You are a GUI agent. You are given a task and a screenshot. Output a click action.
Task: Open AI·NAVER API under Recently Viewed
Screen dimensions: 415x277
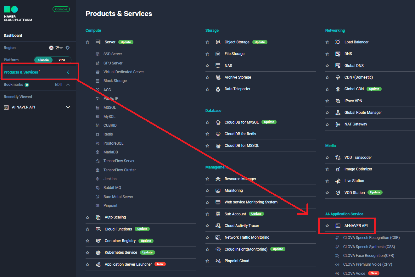click(x=24, y=107)
